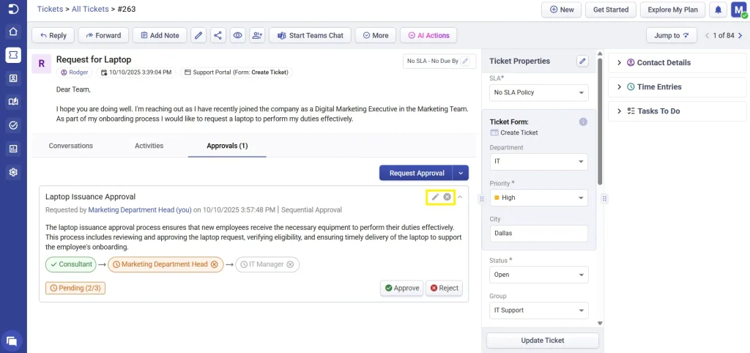Open the notifications bell

click(x=719, y=10)
